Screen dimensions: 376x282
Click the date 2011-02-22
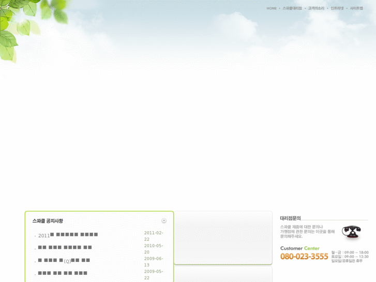pos(154,236)
